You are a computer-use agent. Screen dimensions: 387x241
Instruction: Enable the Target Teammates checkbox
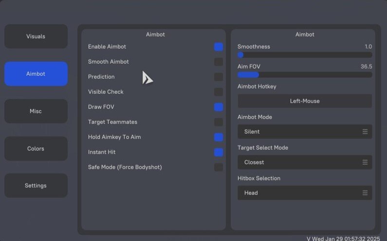[219, 122]
